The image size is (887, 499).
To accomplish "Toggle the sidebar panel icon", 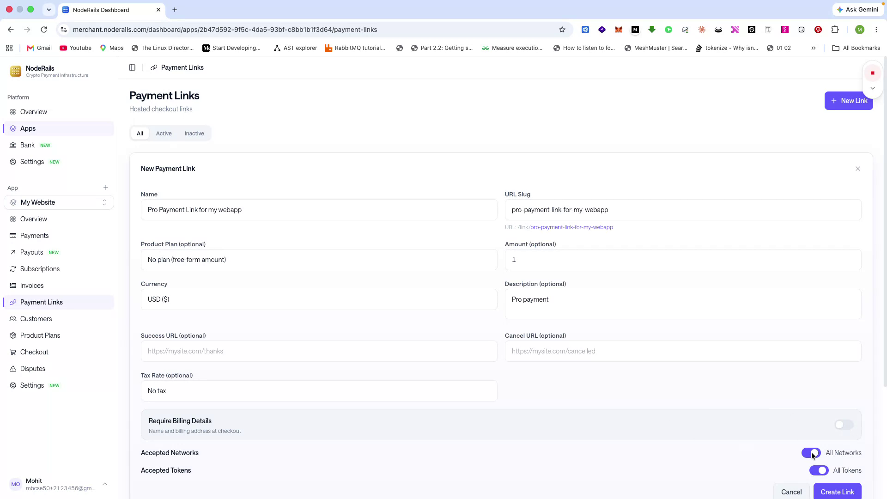I will coord(132,67).
